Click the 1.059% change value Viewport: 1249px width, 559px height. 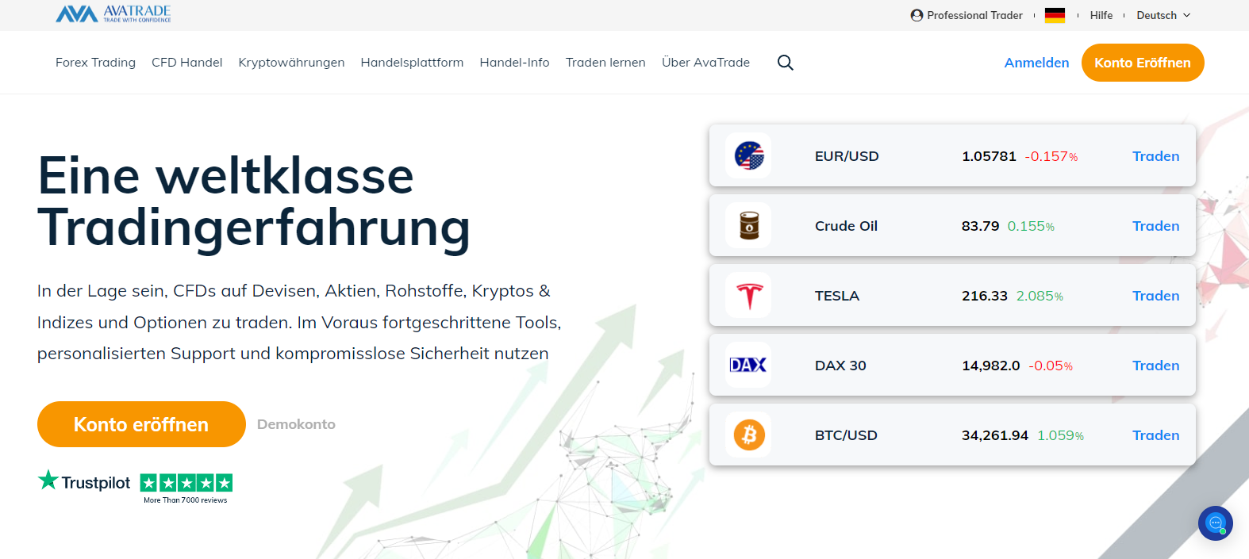click(1060, 435)
